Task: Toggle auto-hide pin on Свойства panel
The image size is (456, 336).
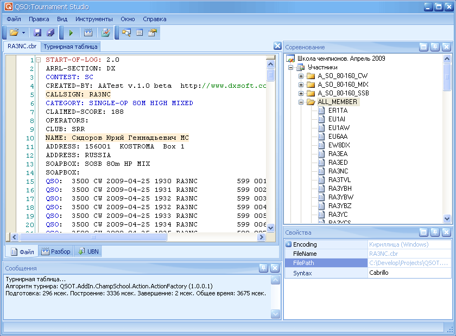Action: point(435,232)
